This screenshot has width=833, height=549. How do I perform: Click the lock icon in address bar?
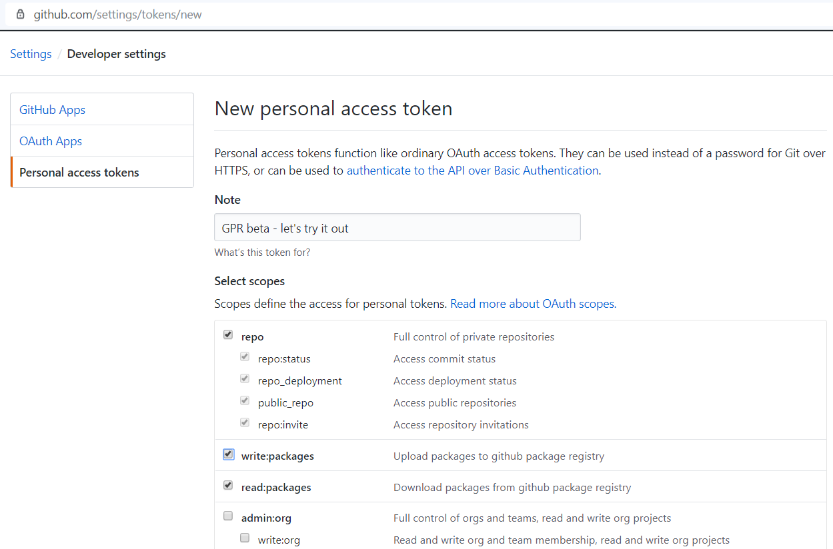pyautogui.click(x=20, y=14)
